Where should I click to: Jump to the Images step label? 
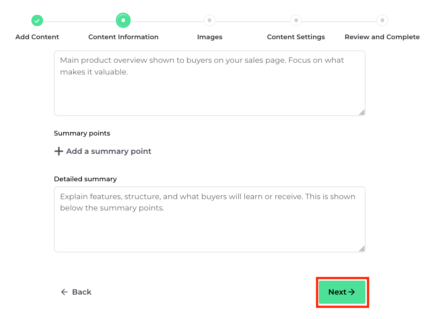pyautogui.click(x=210, y=37)
